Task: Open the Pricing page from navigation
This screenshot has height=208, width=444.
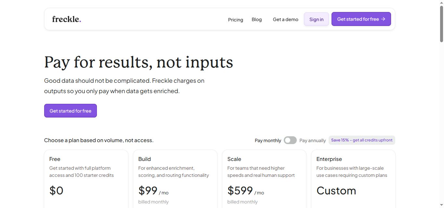Action: click(235, 19)
